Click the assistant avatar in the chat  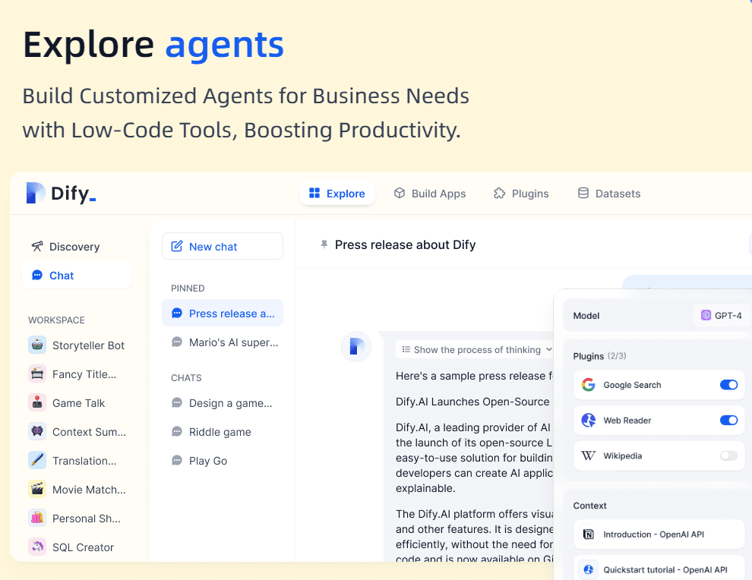click(x=356, y=346)
